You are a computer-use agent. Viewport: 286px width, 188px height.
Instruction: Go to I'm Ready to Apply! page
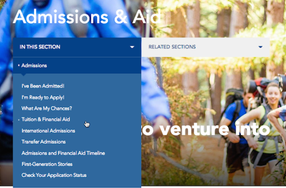tap(43, 97)
